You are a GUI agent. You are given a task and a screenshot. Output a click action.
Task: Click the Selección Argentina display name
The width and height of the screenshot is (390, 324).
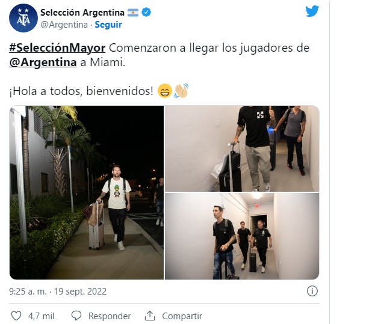coord(82,13)
